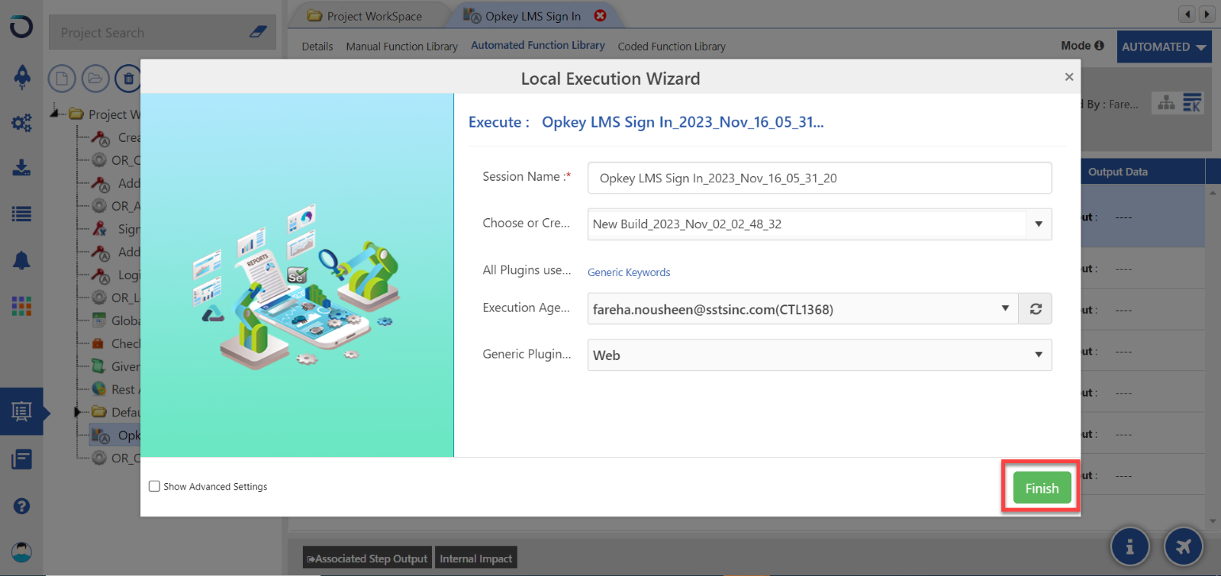The height and width of the screenshot is (576, 1221).
Task: Click the round info button
Action: [1130, 546]
